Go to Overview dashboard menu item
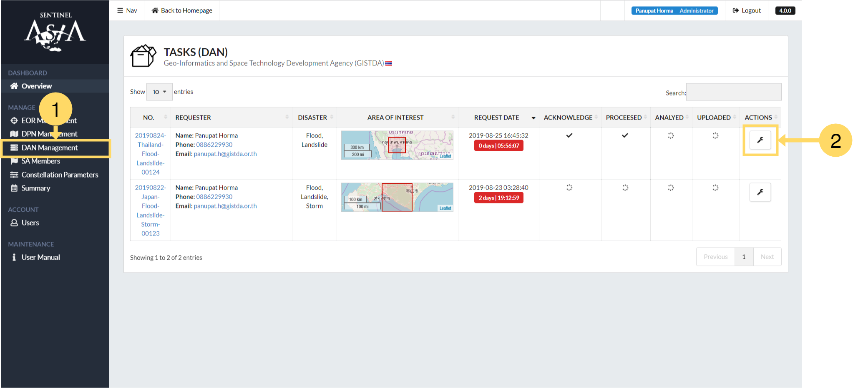 point(36,86)
